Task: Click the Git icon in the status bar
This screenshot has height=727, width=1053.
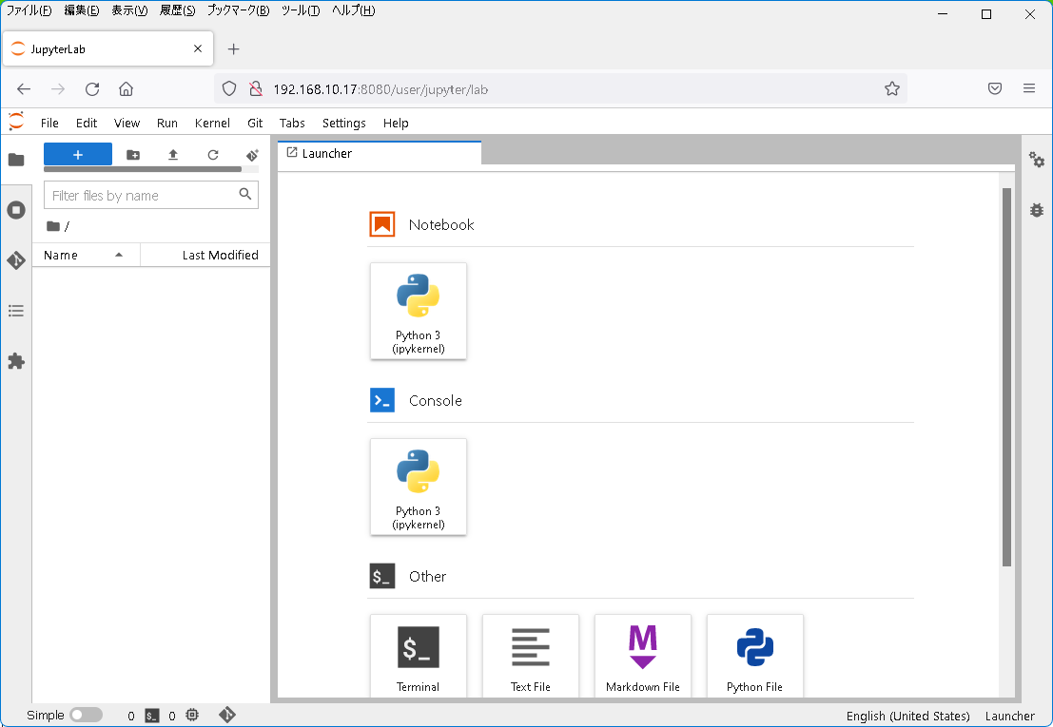Action: coord(227,715)
